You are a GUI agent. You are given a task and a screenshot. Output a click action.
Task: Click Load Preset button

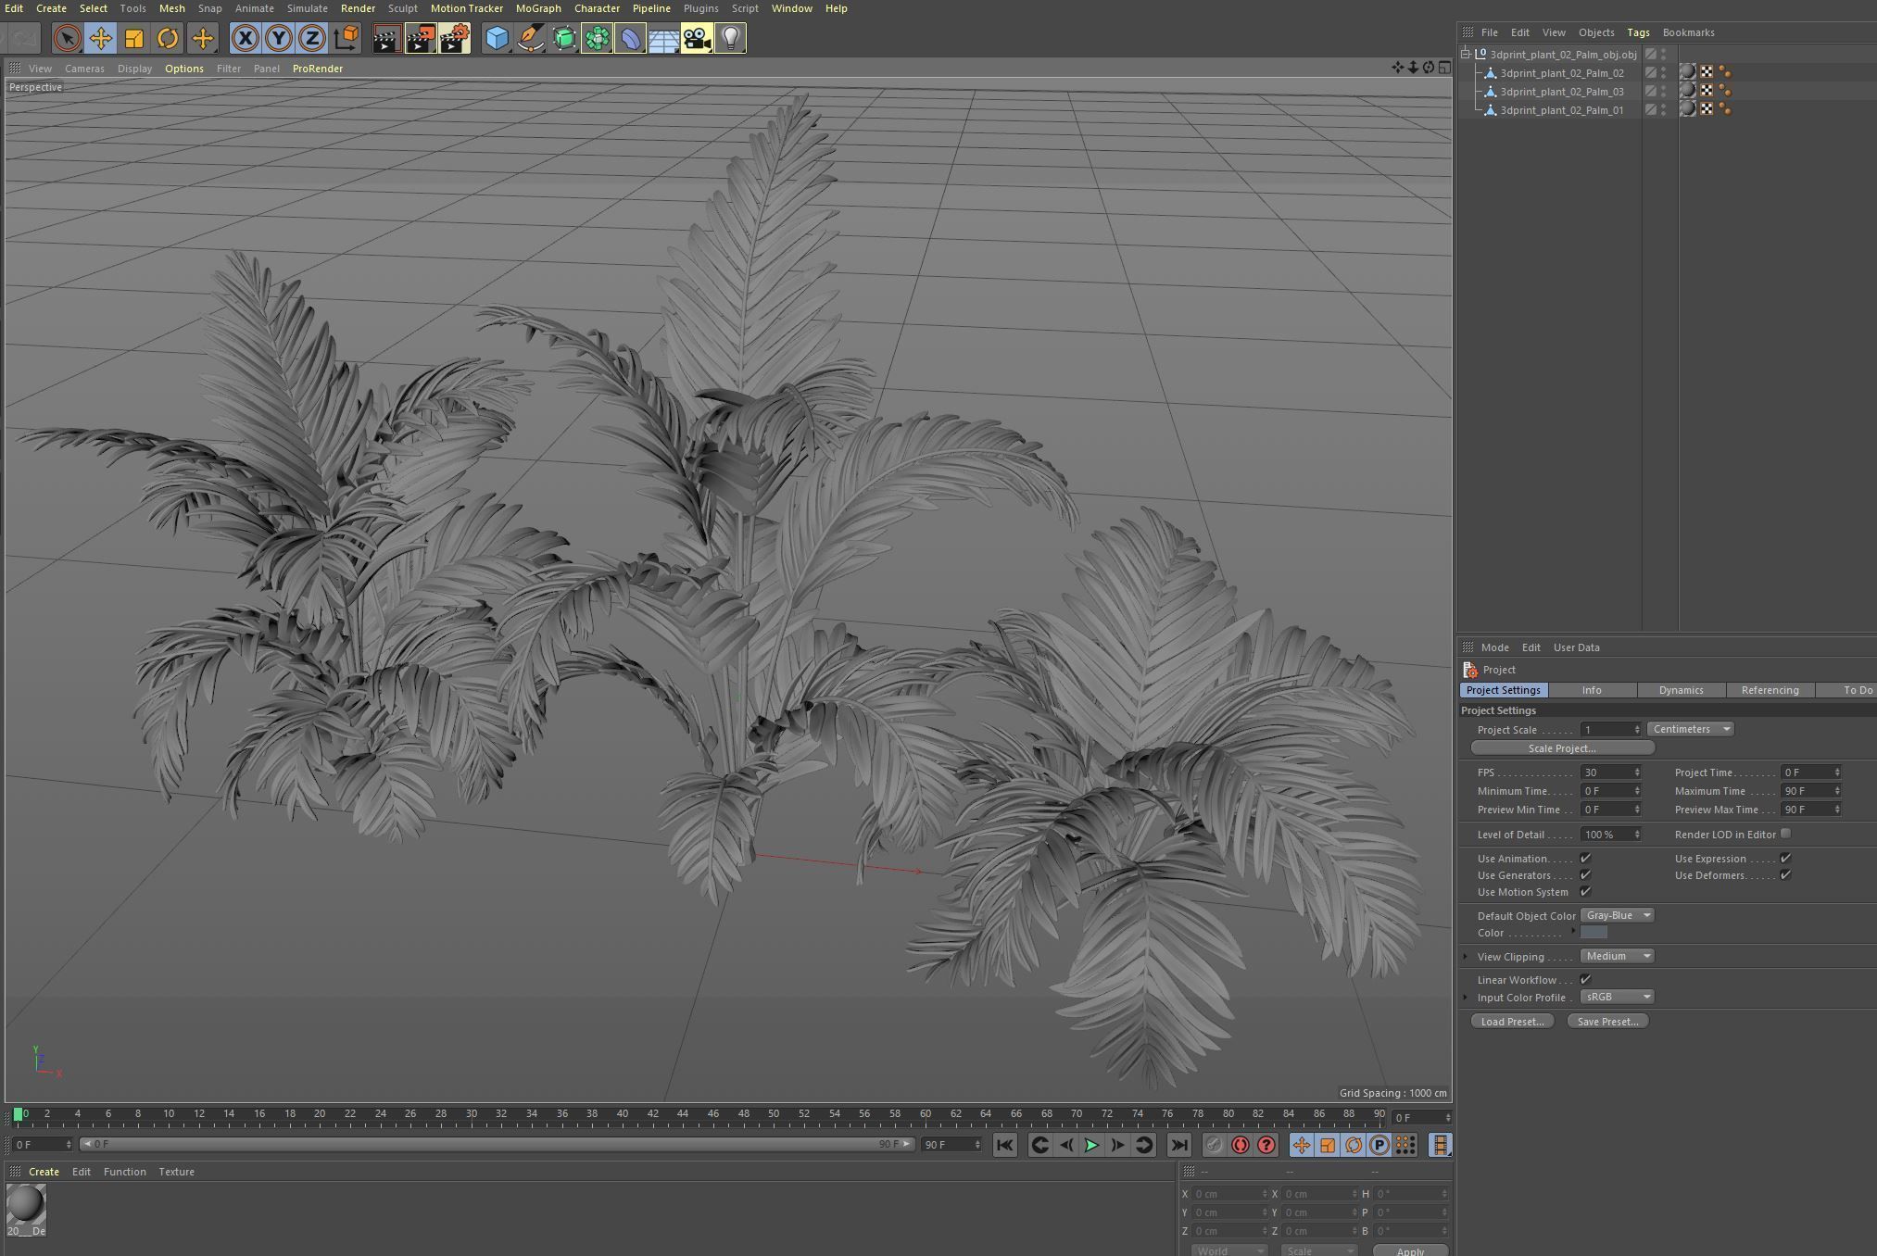[1512, 1022]
